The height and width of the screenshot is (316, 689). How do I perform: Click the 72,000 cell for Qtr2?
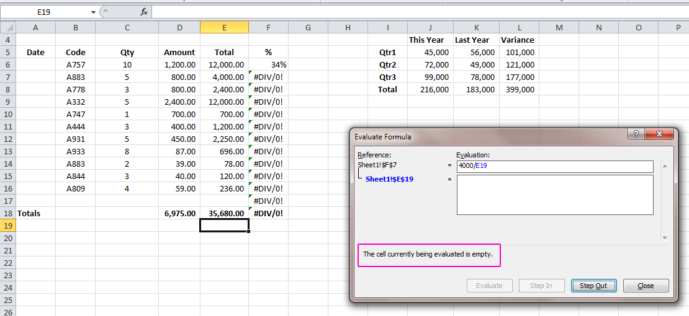pos(430,64)
